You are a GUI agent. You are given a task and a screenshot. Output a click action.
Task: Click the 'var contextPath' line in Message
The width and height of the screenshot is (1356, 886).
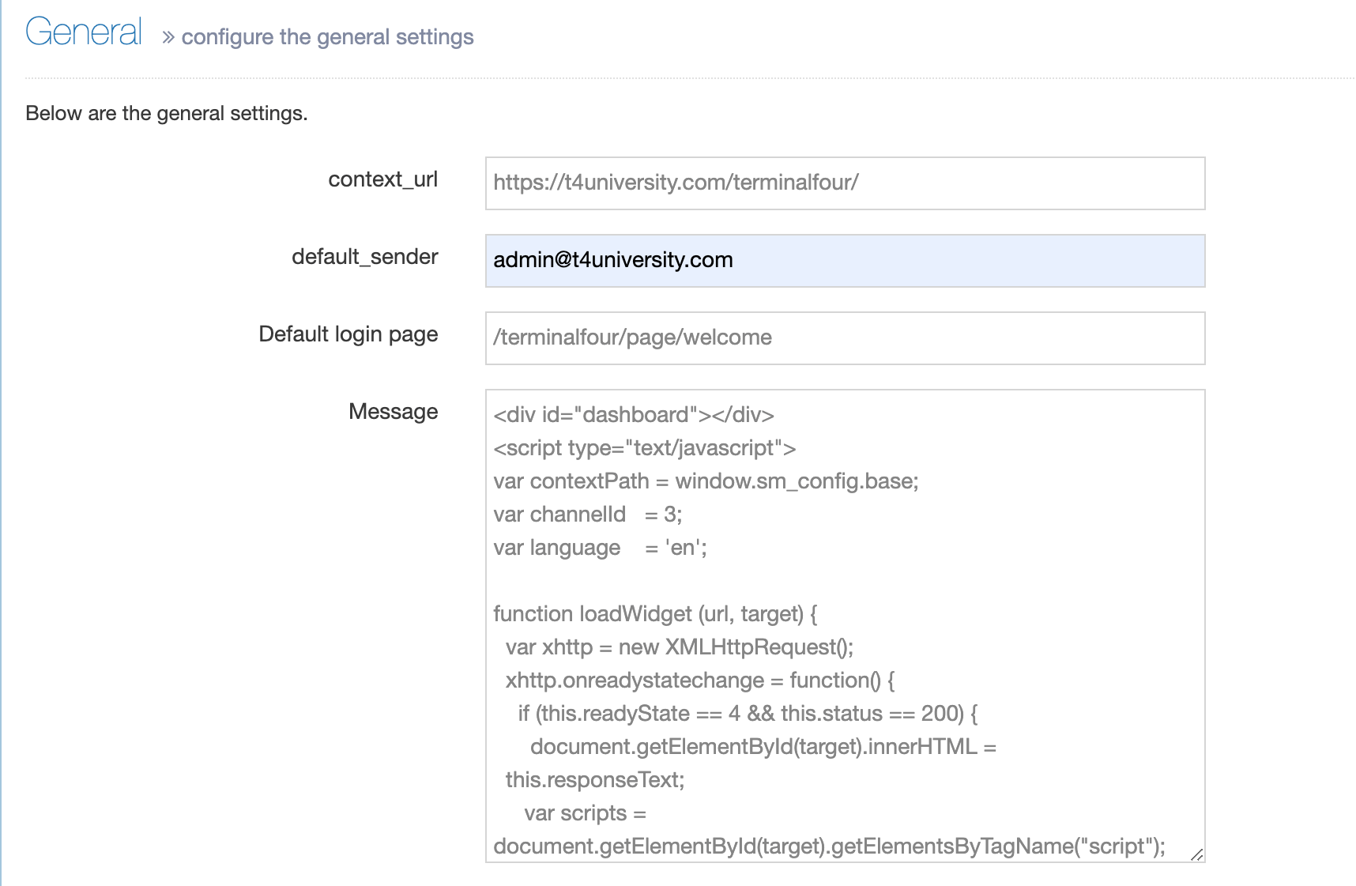[x=706, y=481]
